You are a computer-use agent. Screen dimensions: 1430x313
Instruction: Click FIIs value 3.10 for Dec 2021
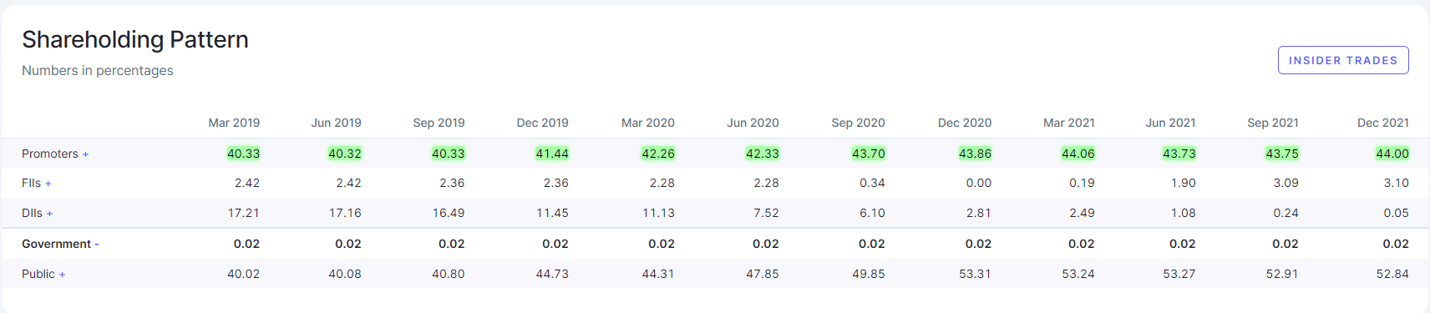pos(1396,183)
